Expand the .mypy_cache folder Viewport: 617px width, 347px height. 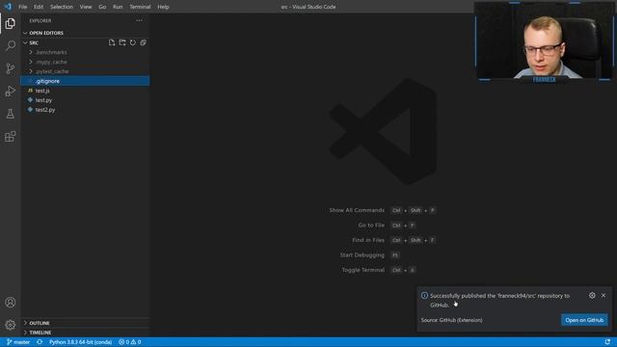(x=85, y=62)
